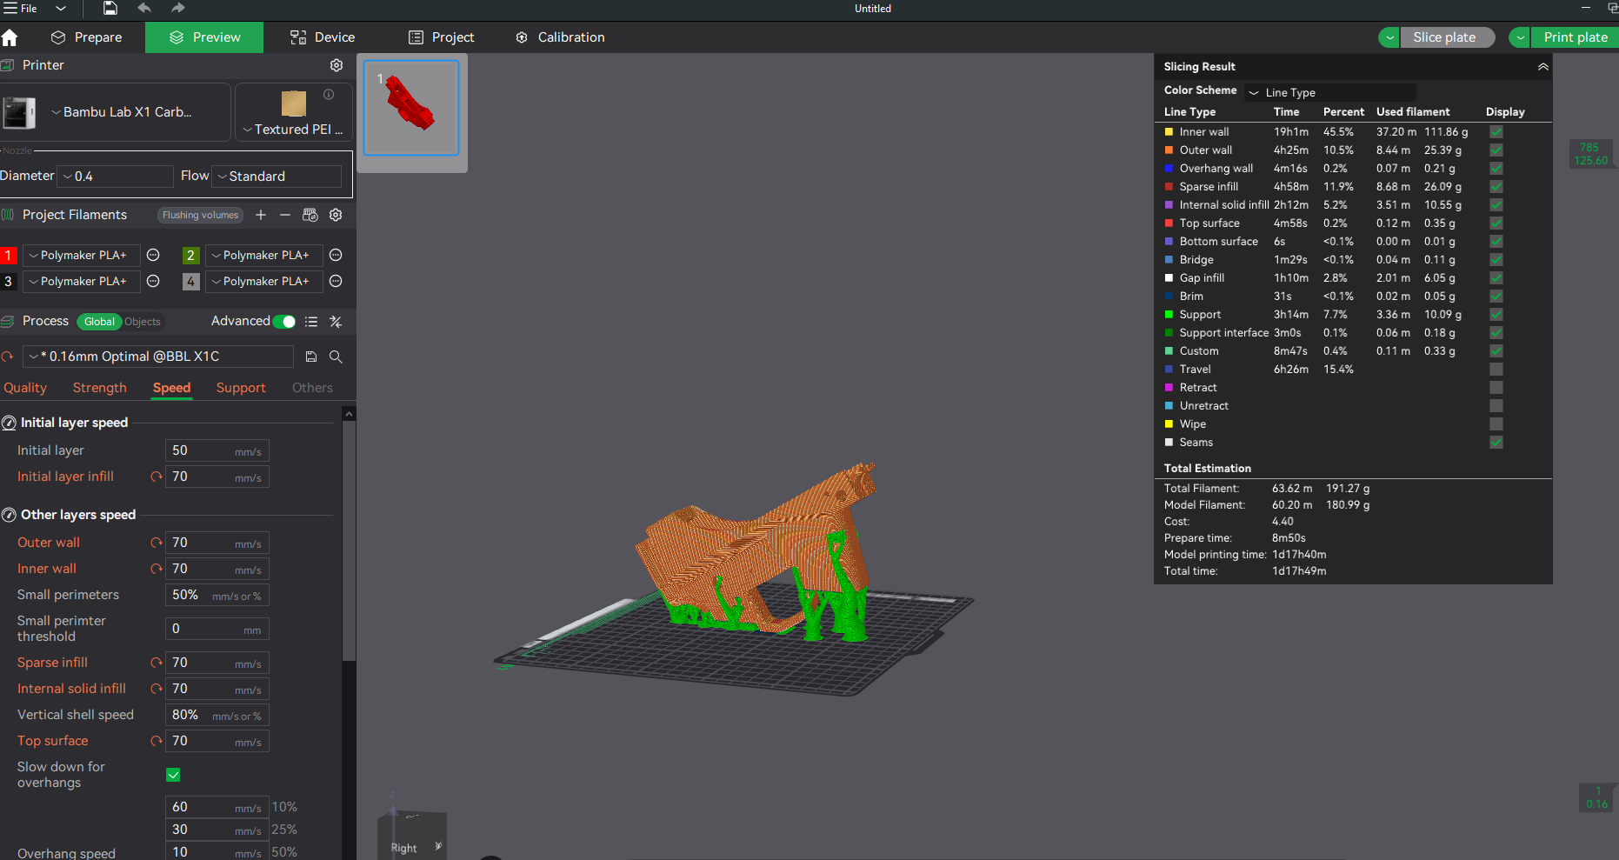Open the Calibration tab

(560, 37)
